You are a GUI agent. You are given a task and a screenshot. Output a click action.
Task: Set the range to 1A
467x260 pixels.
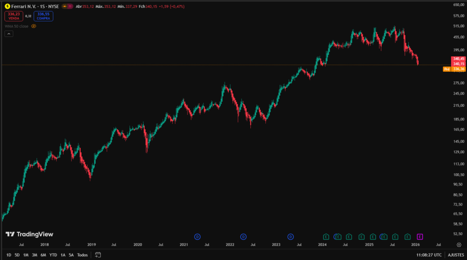pos(63,255)
